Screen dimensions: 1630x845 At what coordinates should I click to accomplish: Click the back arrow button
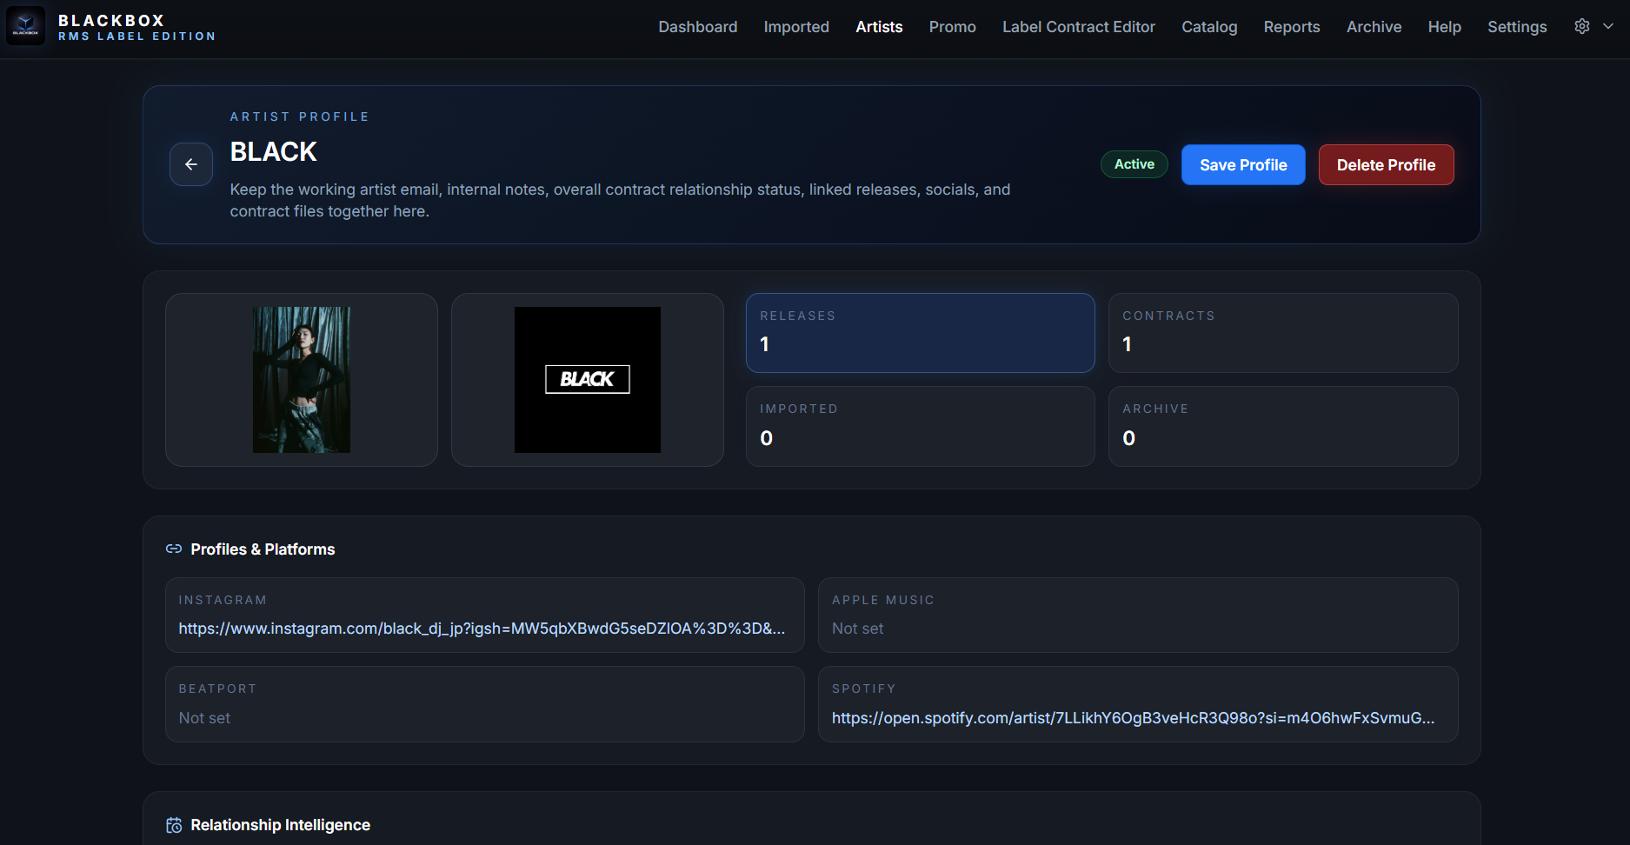[191, 164]
